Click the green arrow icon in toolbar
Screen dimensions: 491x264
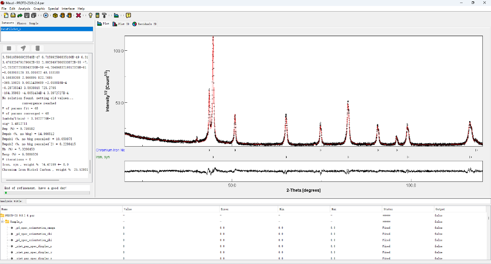(20, 15)
